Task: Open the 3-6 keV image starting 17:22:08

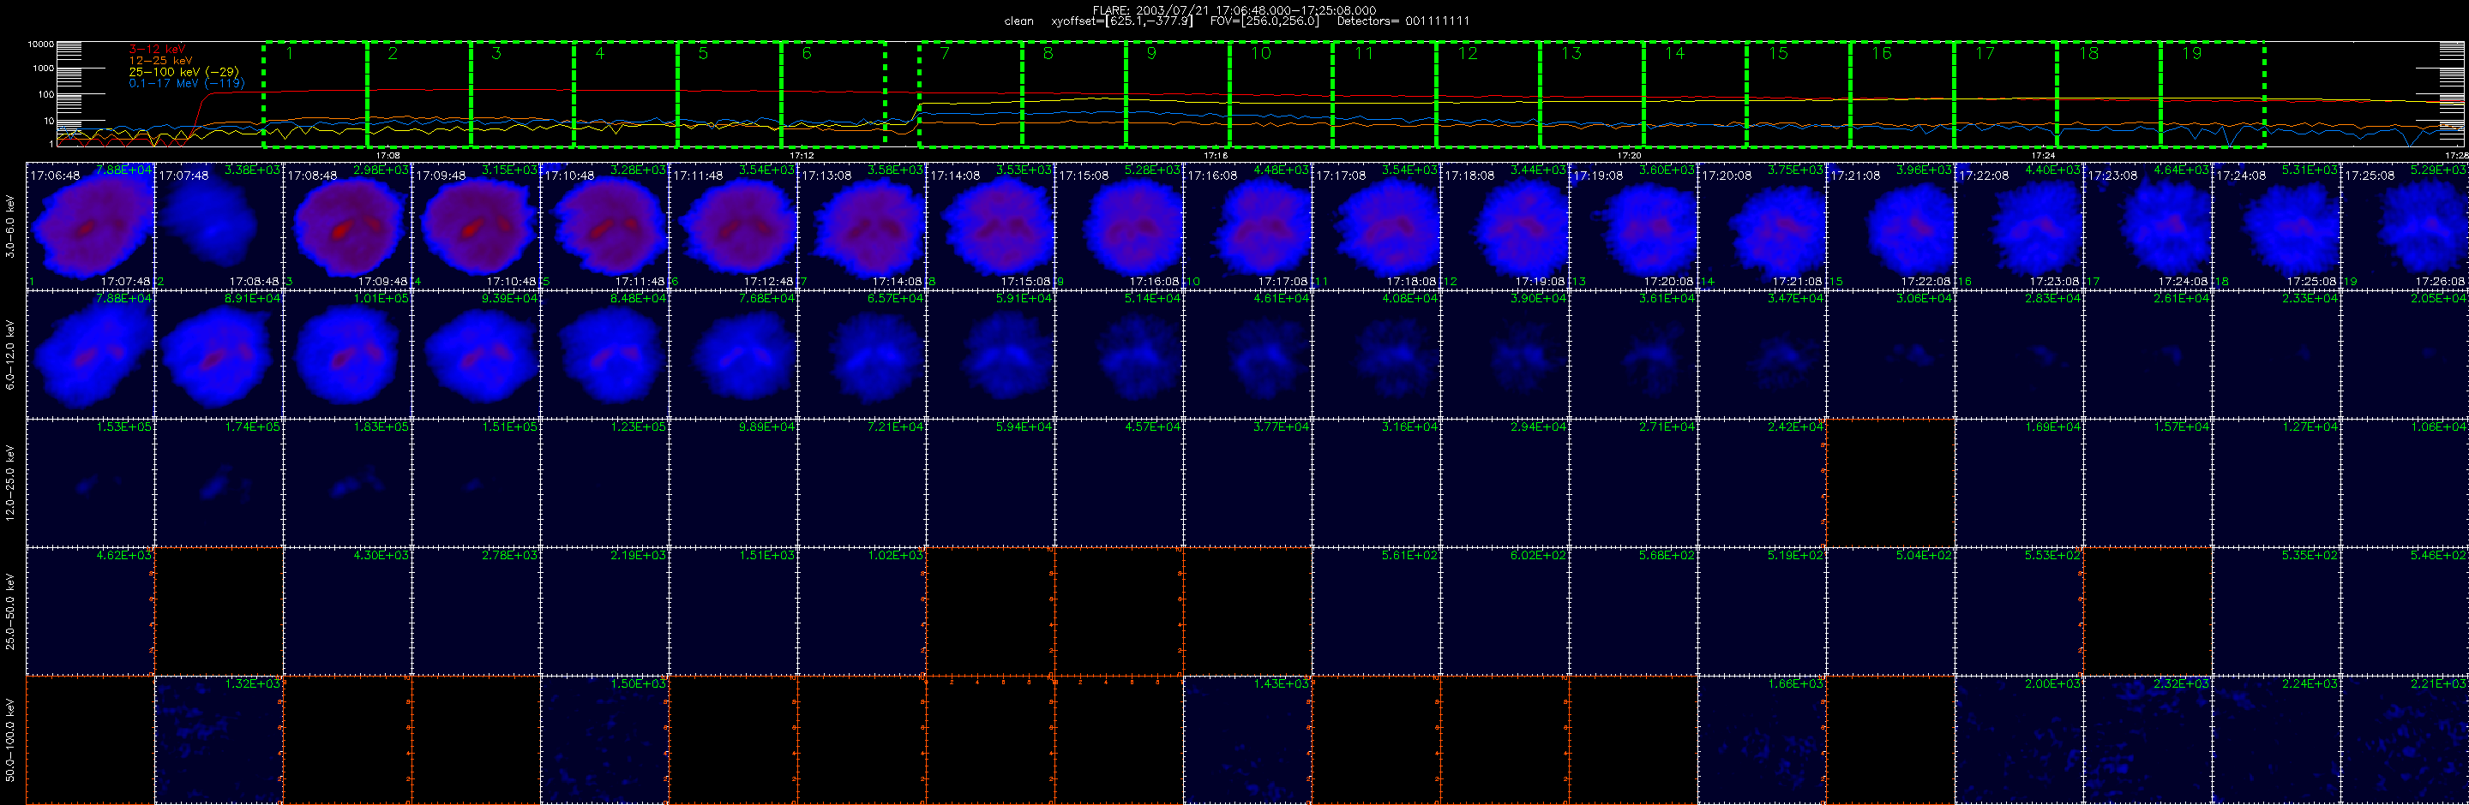Action: coord(2020,225)
